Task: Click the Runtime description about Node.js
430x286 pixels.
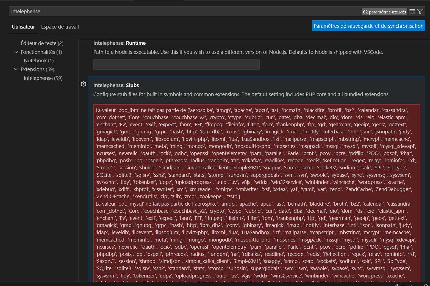Action: [x=238, y=52]
